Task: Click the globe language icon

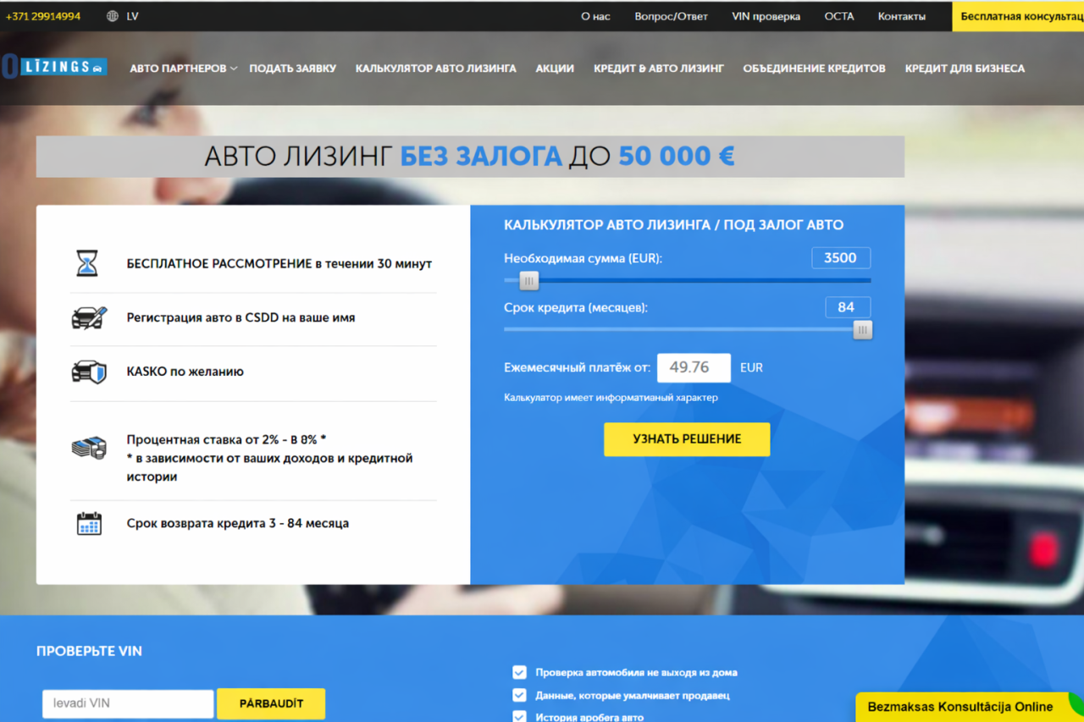Action: click(113, 16)
